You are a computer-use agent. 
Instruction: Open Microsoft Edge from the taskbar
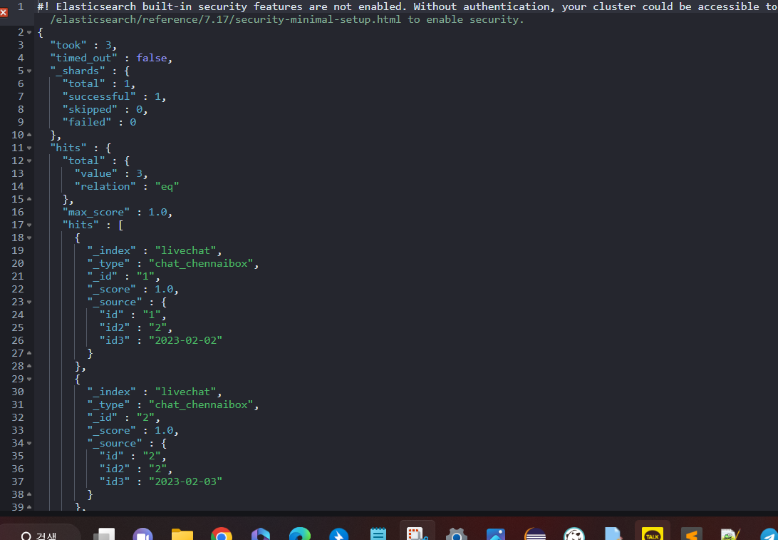tap(300, 534)
